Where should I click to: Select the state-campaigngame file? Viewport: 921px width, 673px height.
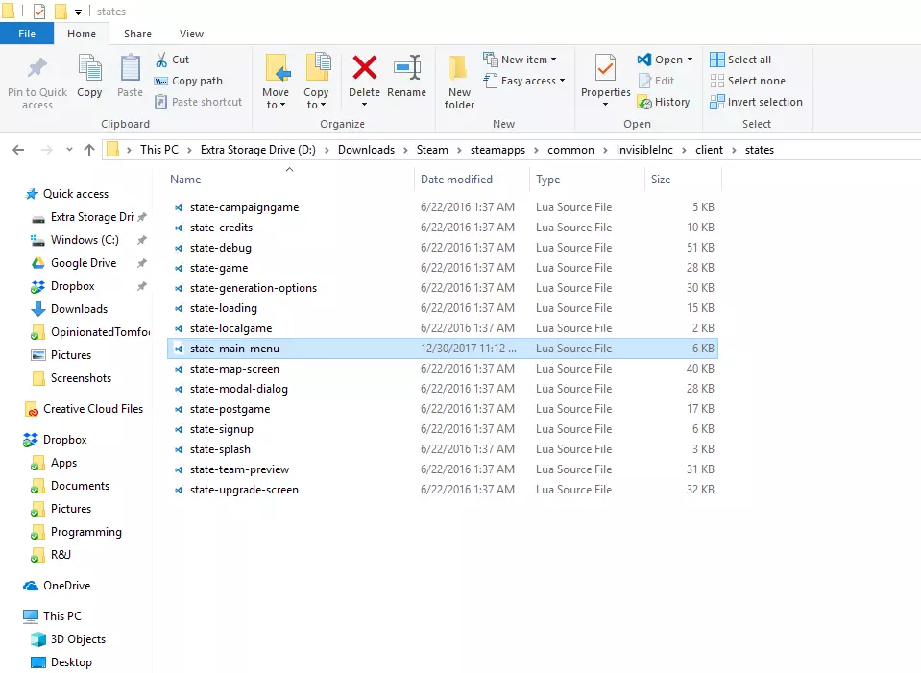point(443,207)
